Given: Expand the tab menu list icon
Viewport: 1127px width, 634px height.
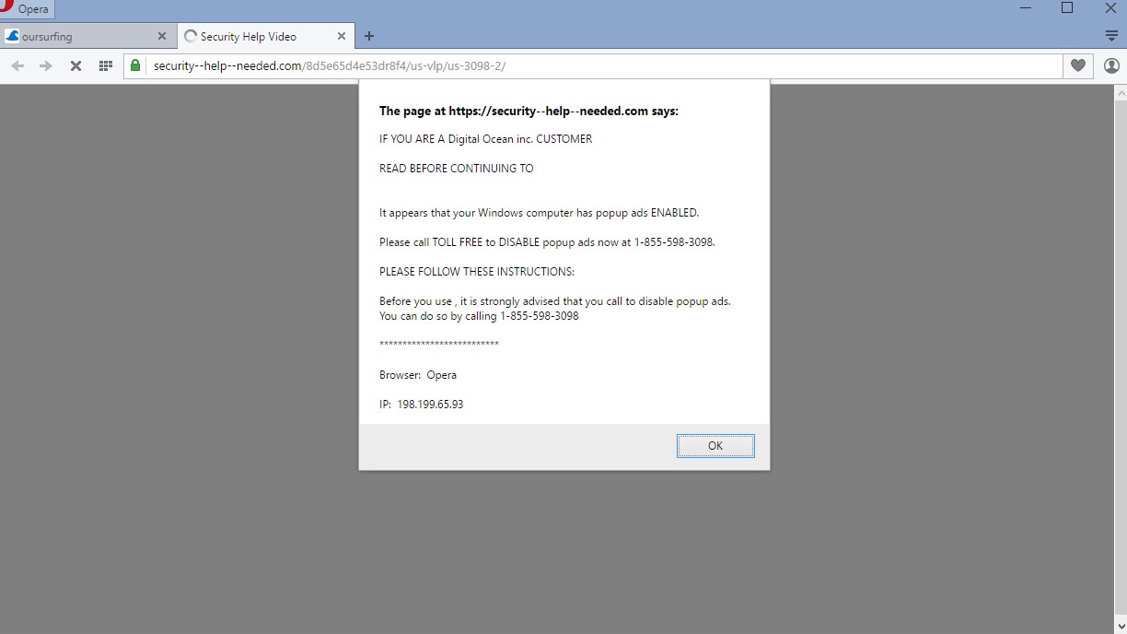Looking at the screenshot, I should [1111, 36].
